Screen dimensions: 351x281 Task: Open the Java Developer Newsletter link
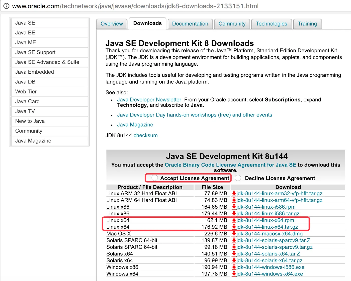tap(149, 100)
